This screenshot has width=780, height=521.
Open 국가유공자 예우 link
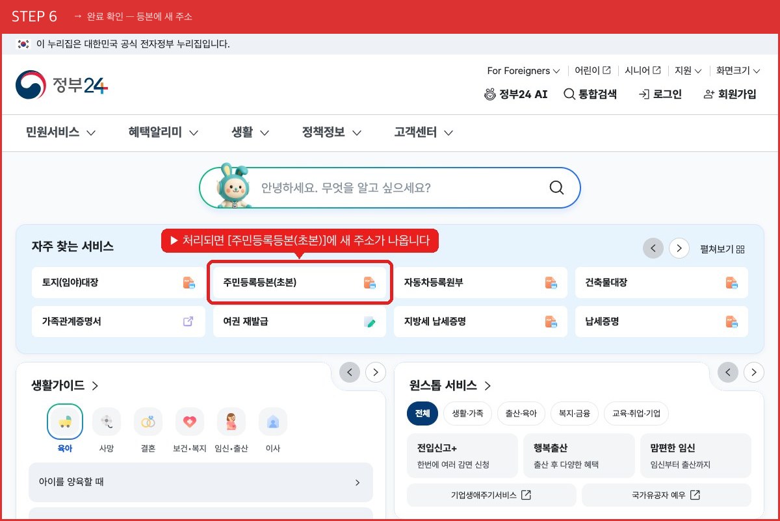pos(666,495)
